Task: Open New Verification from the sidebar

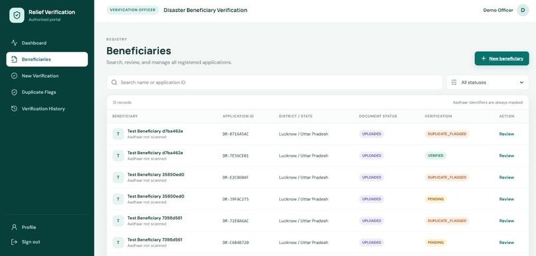Action: click(47, 76)
